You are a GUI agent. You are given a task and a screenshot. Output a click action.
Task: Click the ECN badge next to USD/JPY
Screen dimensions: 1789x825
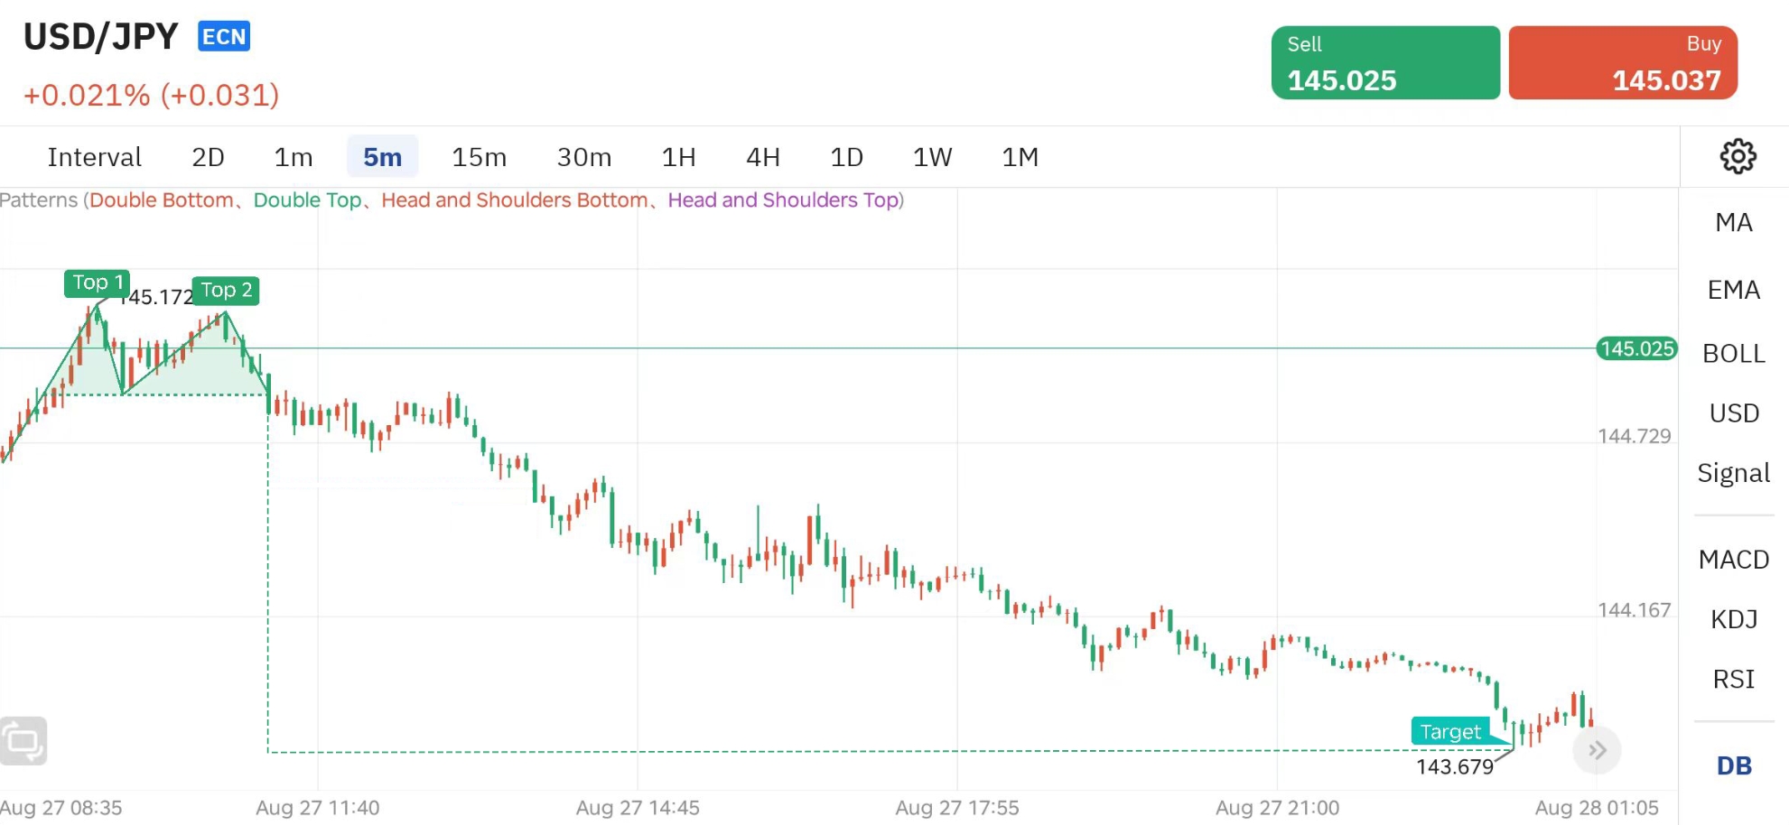(224, 37)
